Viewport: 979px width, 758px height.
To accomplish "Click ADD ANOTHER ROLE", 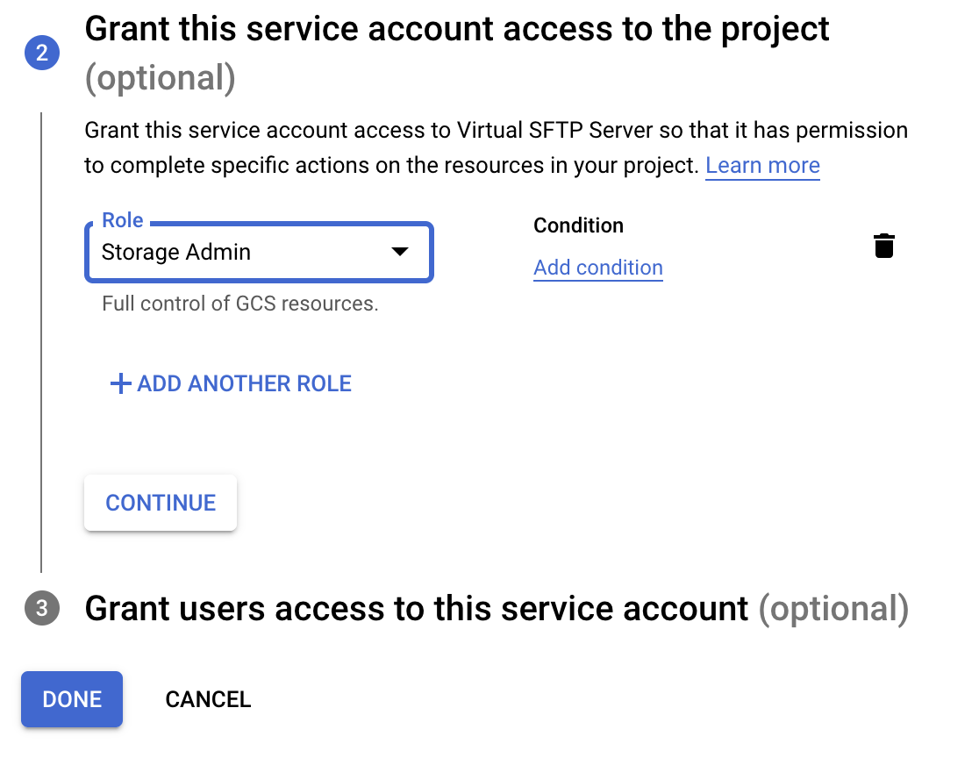I will 231,383.
